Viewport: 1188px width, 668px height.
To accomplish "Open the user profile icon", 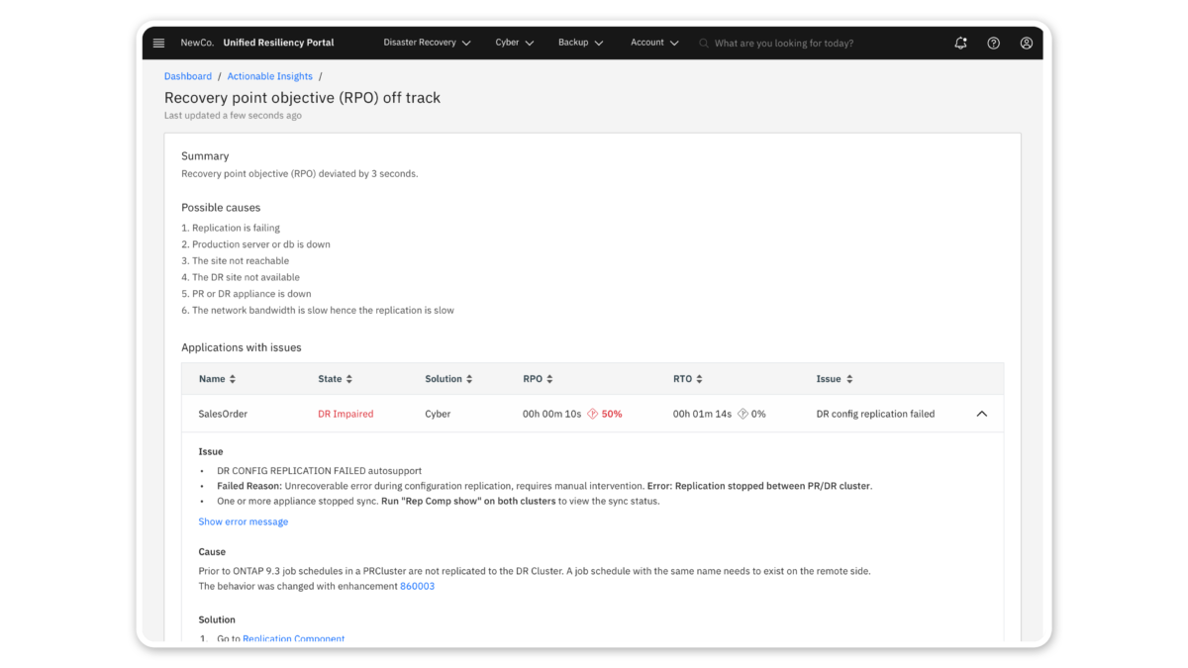I will point(1026,44).
